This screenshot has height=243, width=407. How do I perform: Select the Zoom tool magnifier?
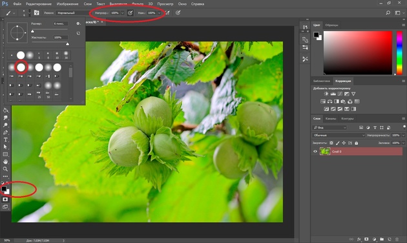click(x=5, y=169)
